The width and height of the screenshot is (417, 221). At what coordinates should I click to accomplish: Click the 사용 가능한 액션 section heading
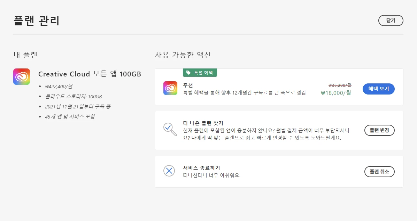point(183,55)
